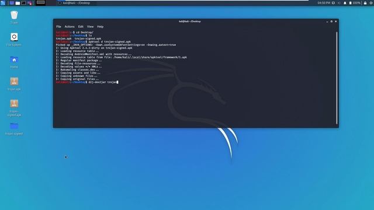
Task: Open the logout power icon
Action: [x=372, y=3]
